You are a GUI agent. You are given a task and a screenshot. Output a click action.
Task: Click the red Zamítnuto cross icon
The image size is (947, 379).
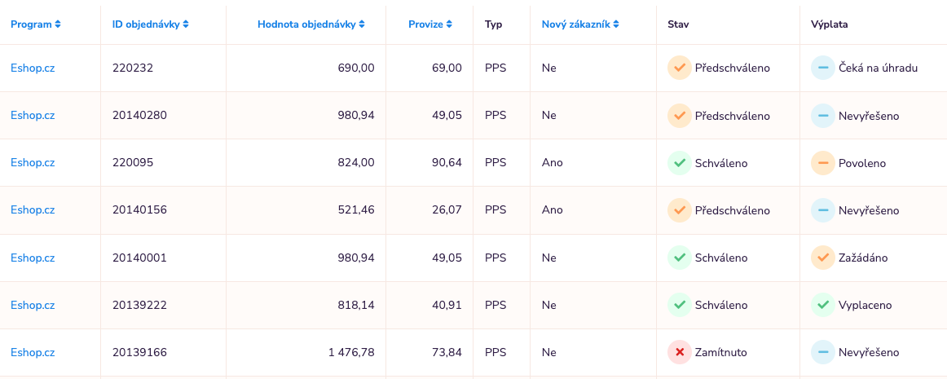pyautogui.click(x=679, y=353)
